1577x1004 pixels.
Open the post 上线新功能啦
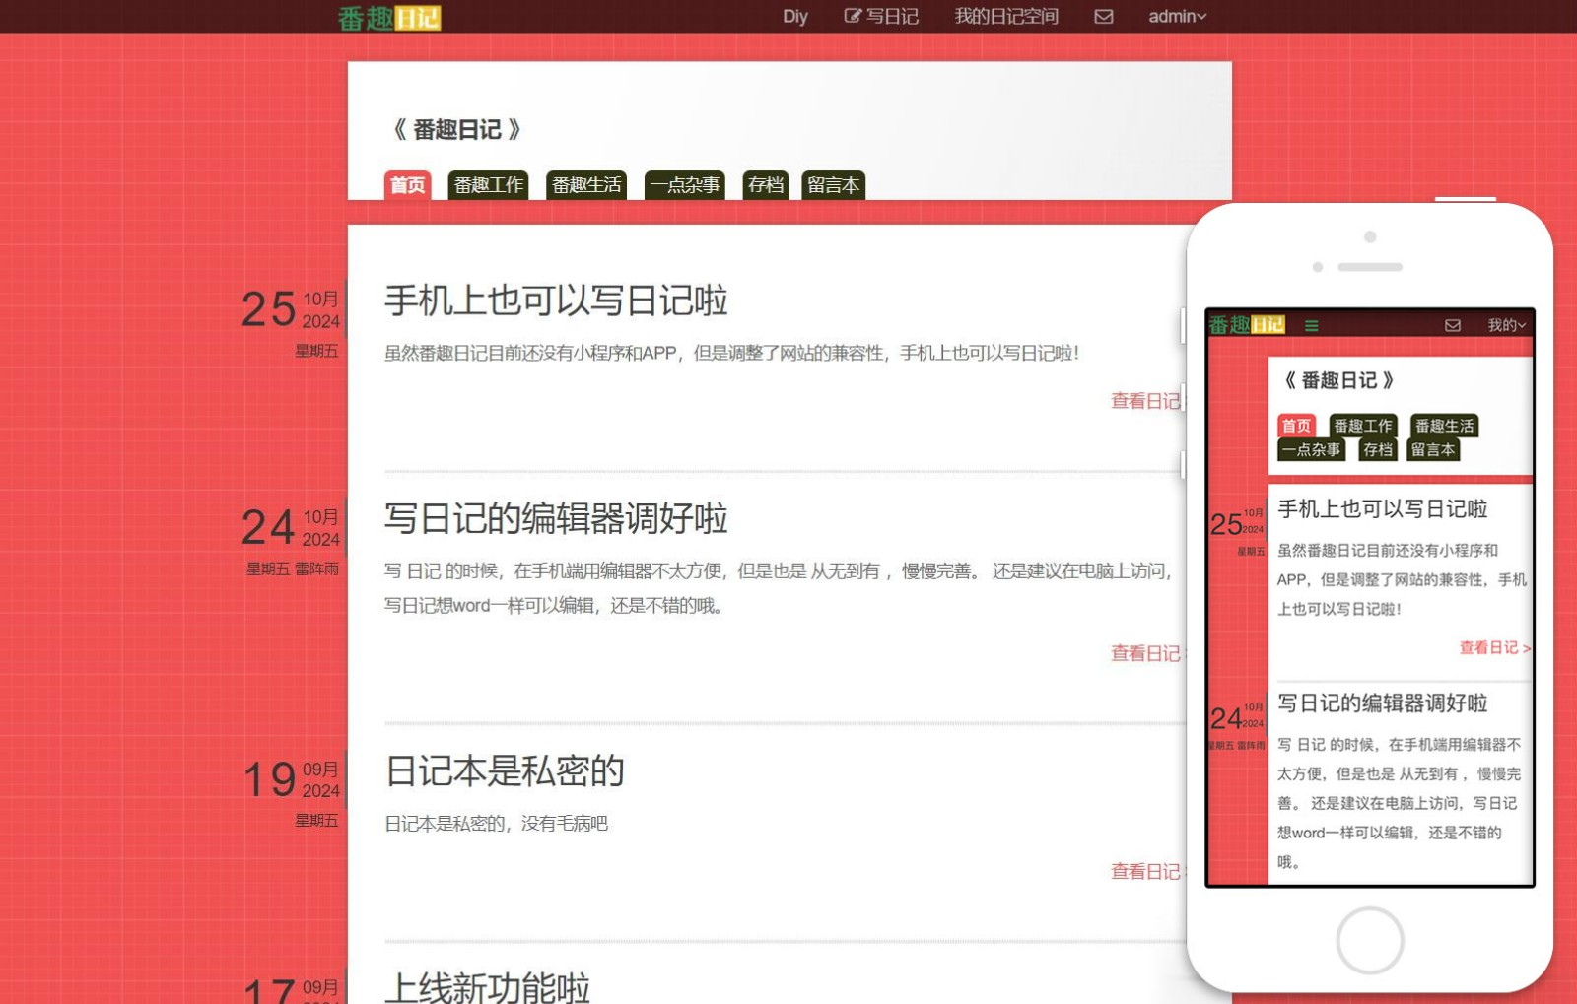(x=488, y=987)
